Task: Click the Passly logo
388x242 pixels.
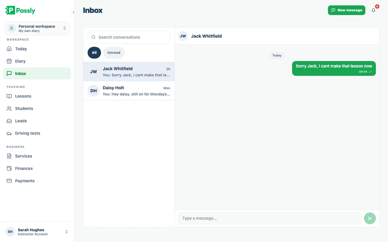Action: click(x=20, y=10)
